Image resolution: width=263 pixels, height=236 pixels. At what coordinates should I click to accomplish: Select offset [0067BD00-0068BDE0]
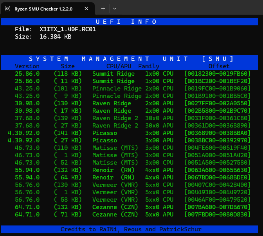click(x=217, y=177)
